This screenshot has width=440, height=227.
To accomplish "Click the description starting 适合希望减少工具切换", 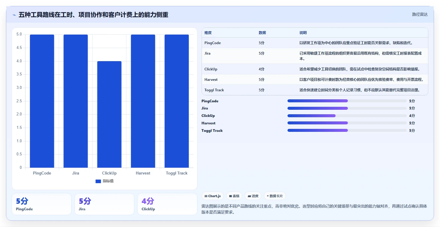I will coord(360,69).
